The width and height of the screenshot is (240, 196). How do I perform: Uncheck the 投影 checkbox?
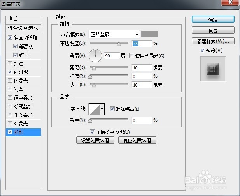point(10,132)
